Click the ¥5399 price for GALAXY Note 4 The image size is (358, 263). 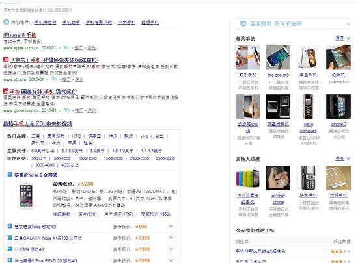[143, 238]
